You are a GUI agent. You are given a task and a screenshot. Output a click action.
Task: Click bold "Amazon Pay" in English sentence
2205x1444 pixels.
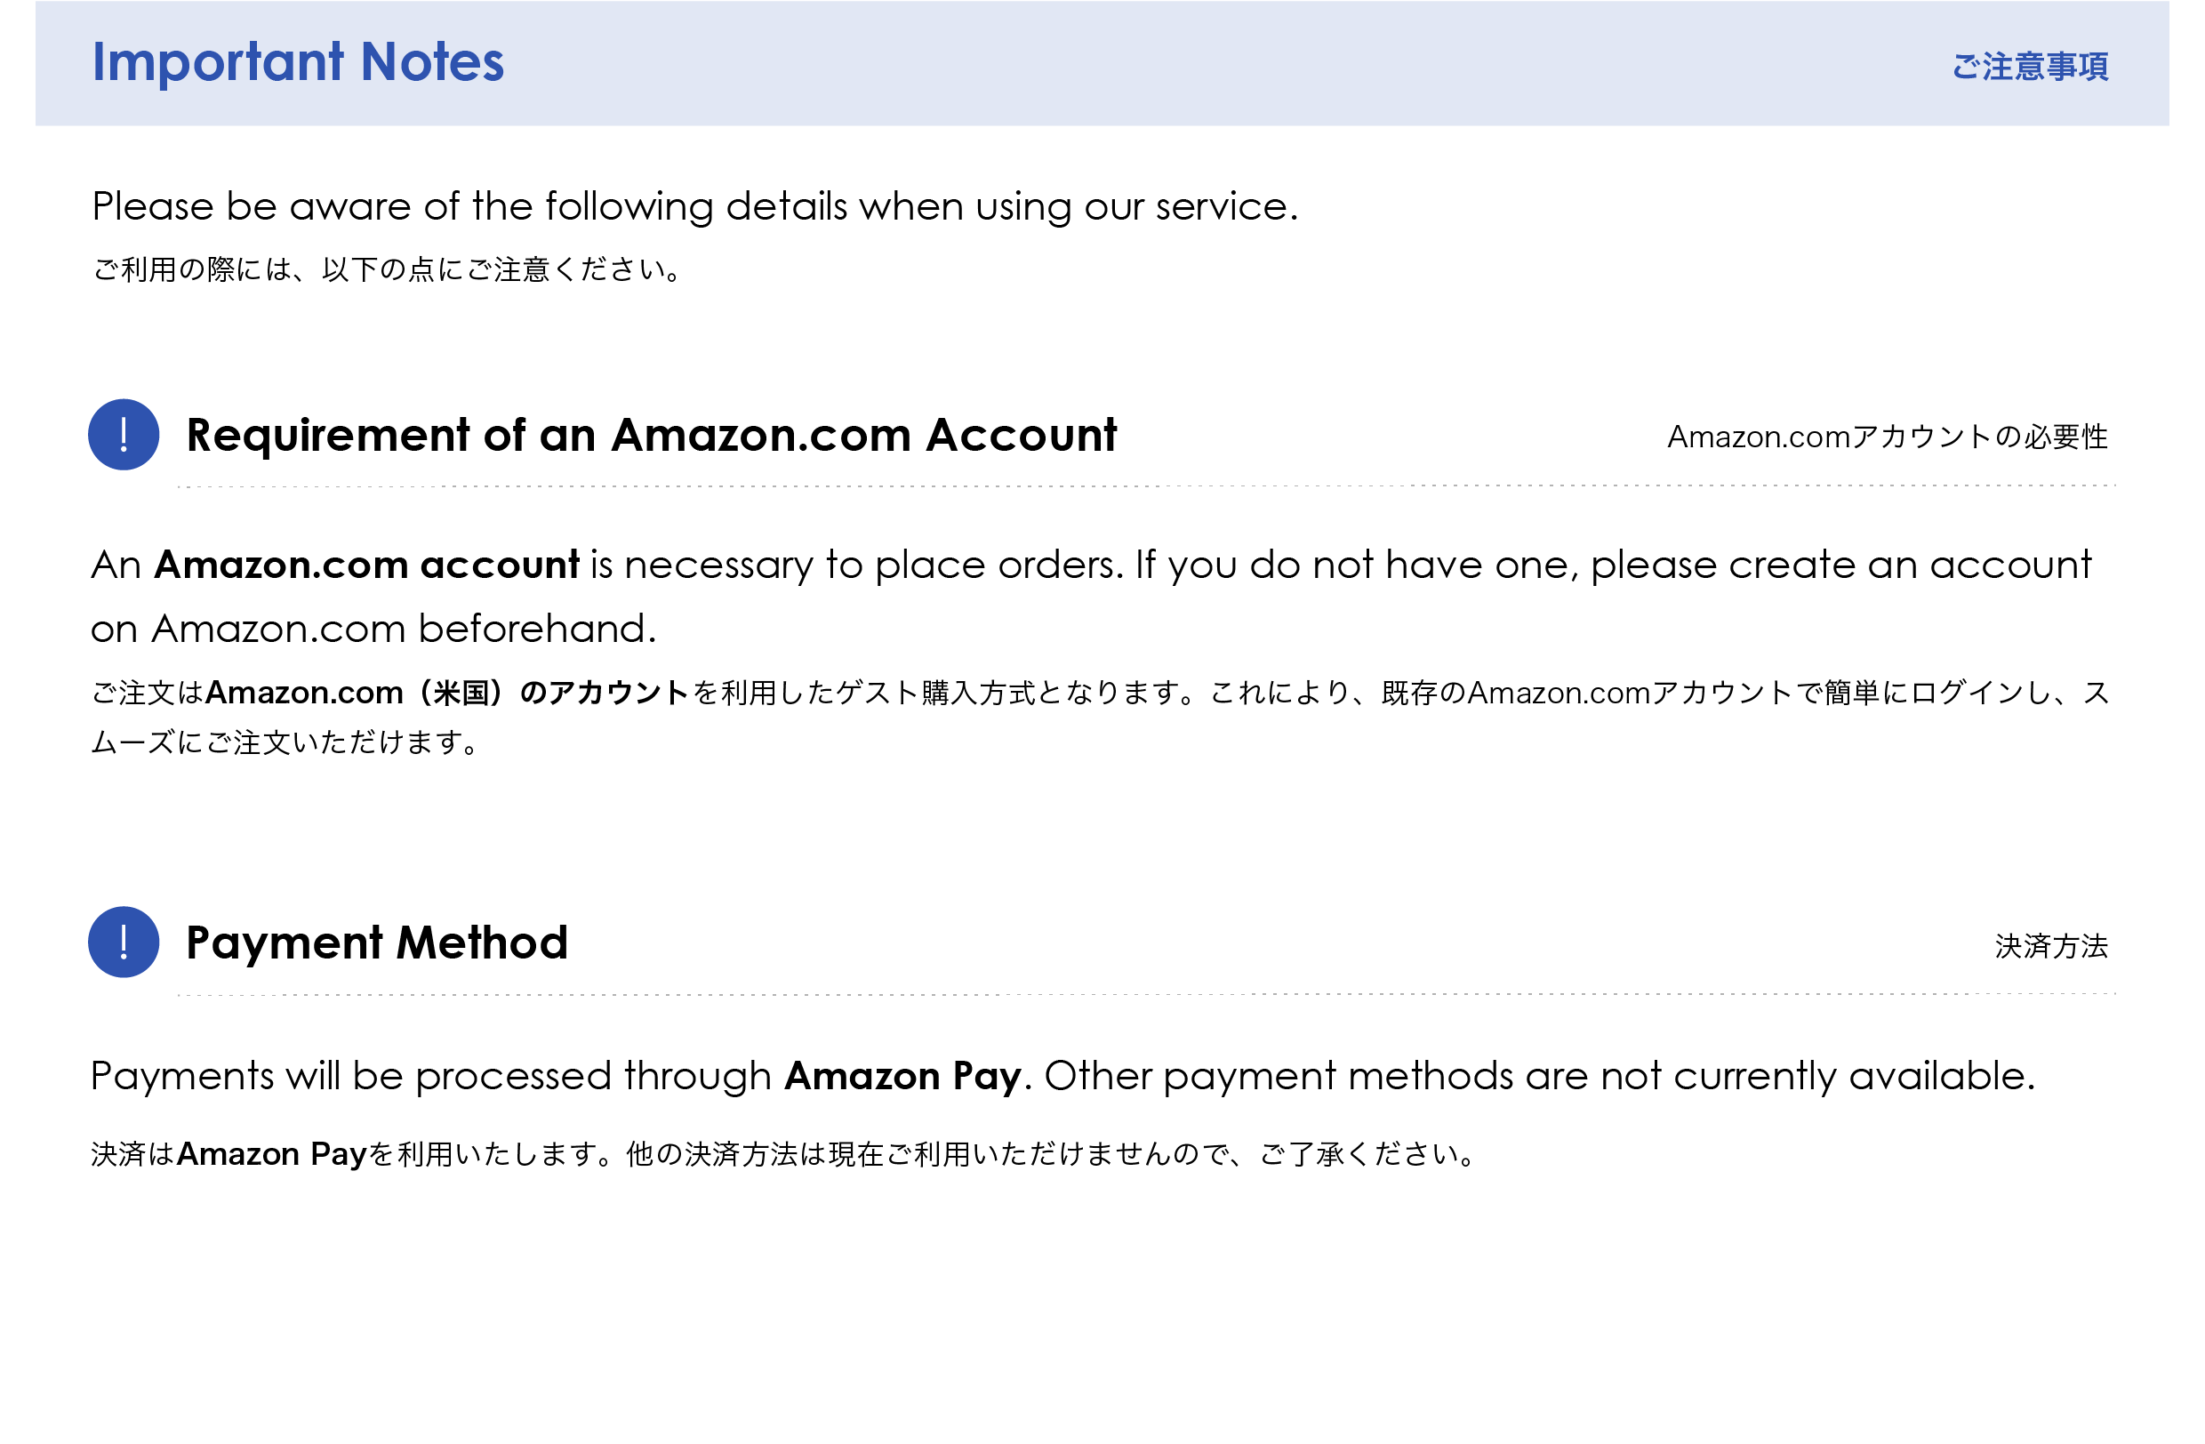(x=902, y=1076)
